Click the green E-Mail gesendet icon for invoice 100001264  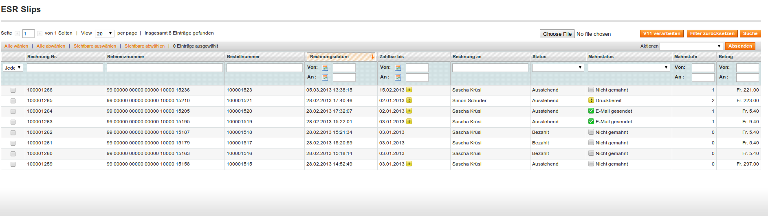tap(591, 111)
